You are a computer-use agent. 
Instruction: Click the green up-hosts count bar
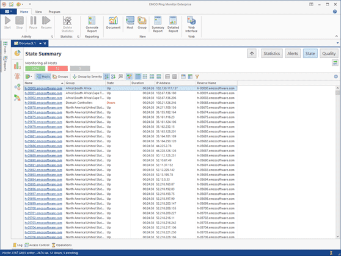pyautogui.click(x=35, y=68)
